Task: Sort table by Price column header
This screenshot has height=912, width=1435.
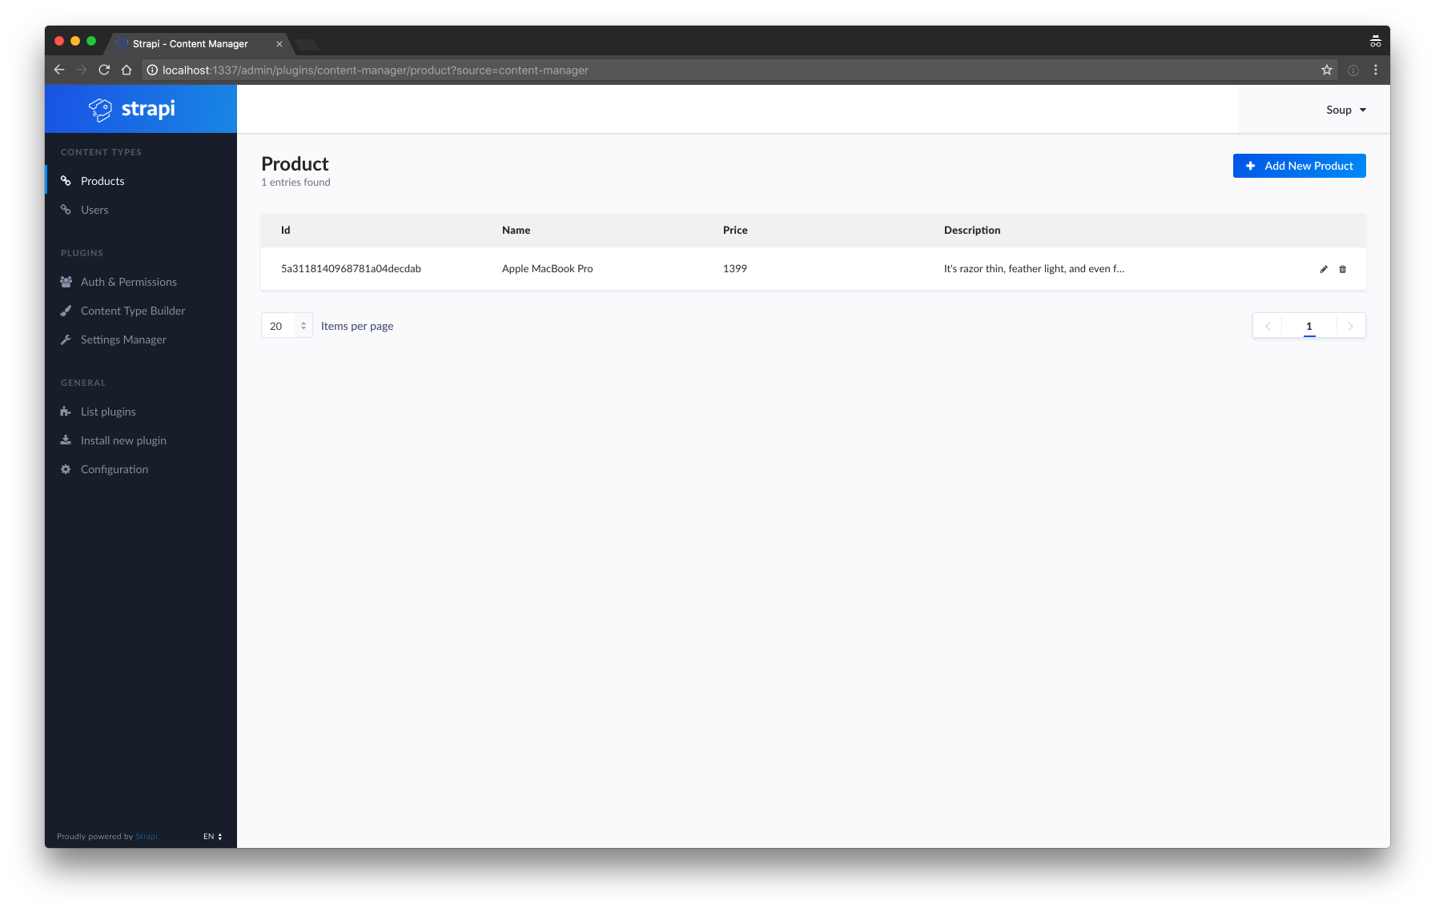Action: [735, 230]
